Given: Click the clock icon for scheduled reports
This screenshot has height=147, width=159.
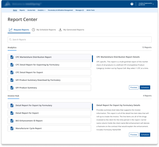Looking at the screenshot, I should 33,30.
